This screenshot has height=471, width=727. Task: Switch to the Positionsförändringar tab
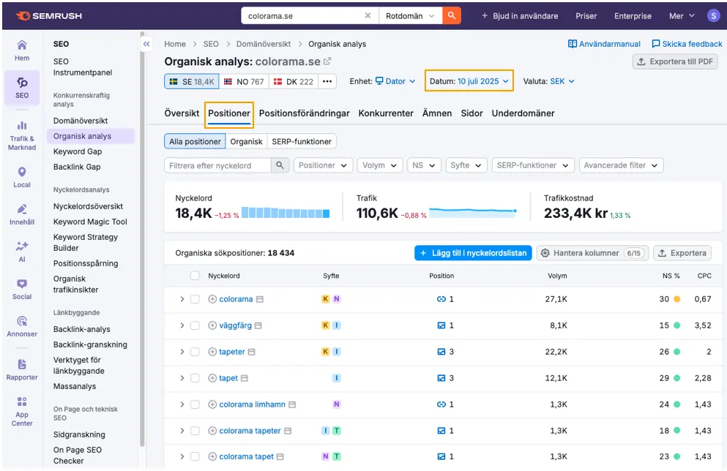(304, 113)
